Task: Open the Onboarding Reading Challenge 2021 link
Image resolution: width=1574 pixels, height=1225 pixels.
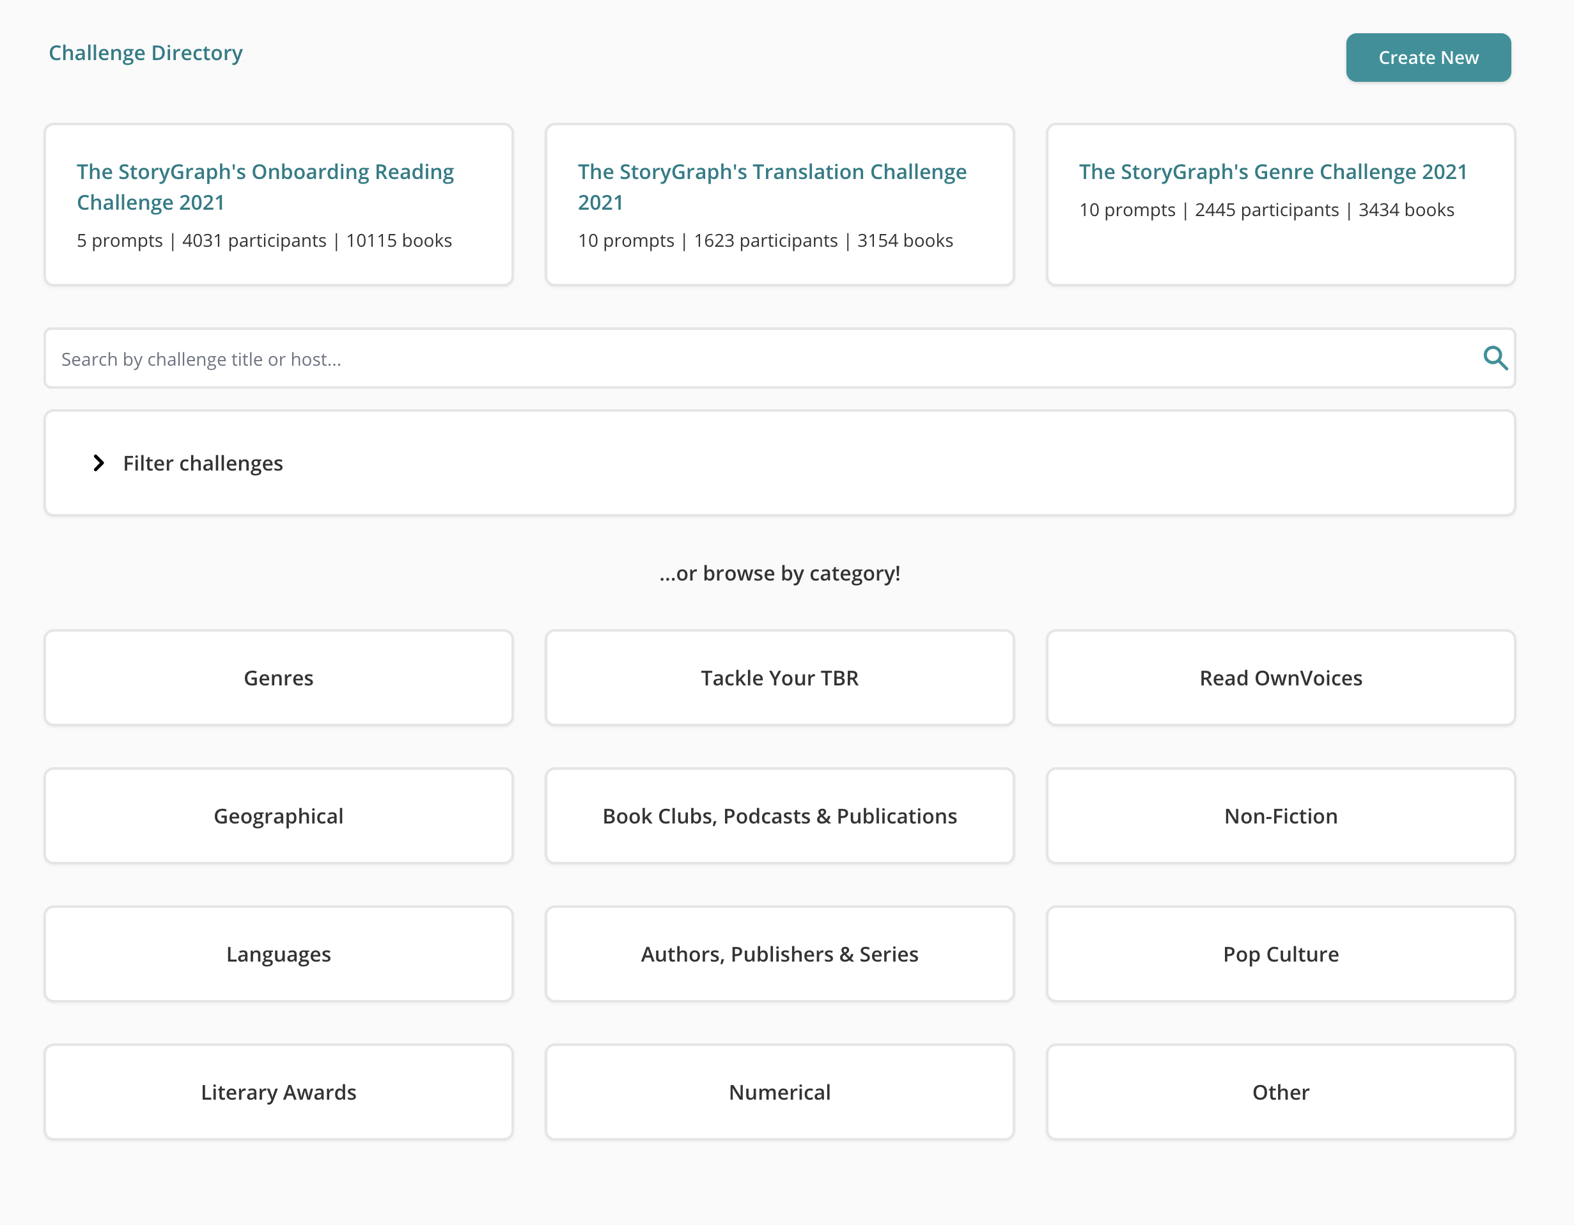Action: tap(265, 187)
